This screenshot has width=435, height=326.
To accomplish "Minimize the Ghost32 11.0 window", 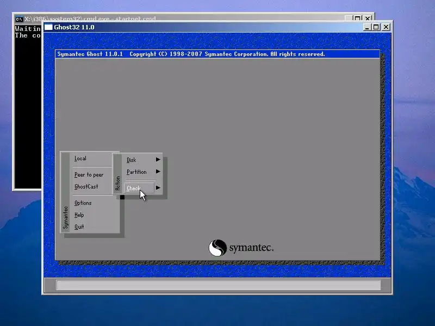I will pyautogui.click(x=367, y=27).
